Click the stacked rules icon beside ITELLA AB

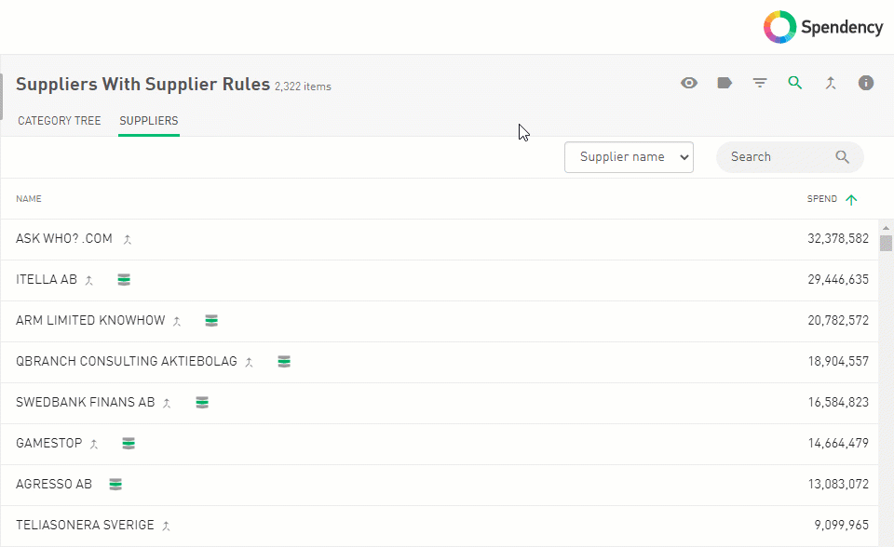click(x=124, y=279)
